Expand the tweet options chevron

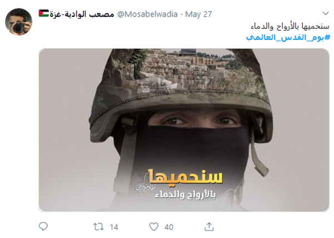326,13
